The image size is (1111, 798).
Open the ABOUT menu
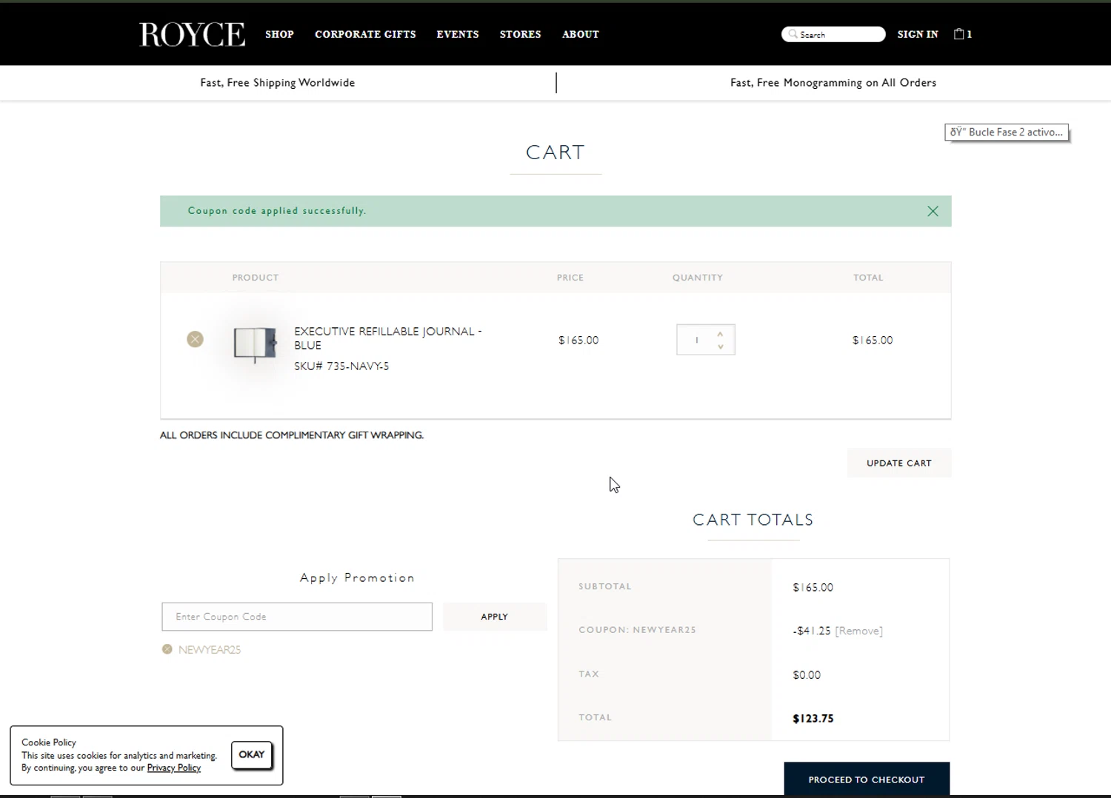point(581,34)
